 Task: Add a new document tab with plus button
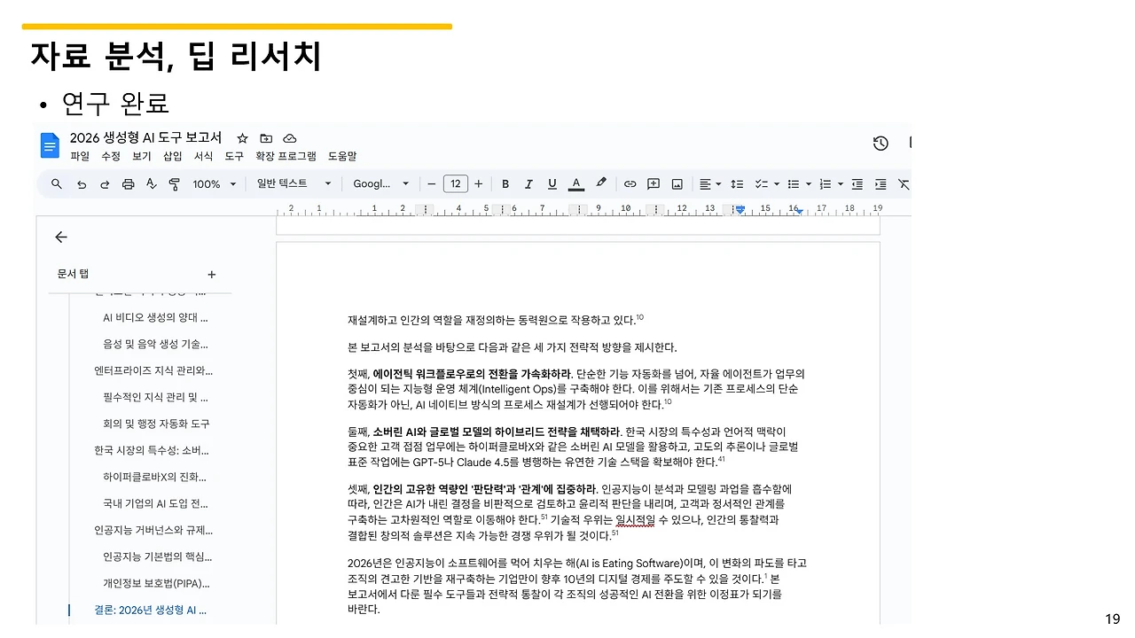[211, 274]
